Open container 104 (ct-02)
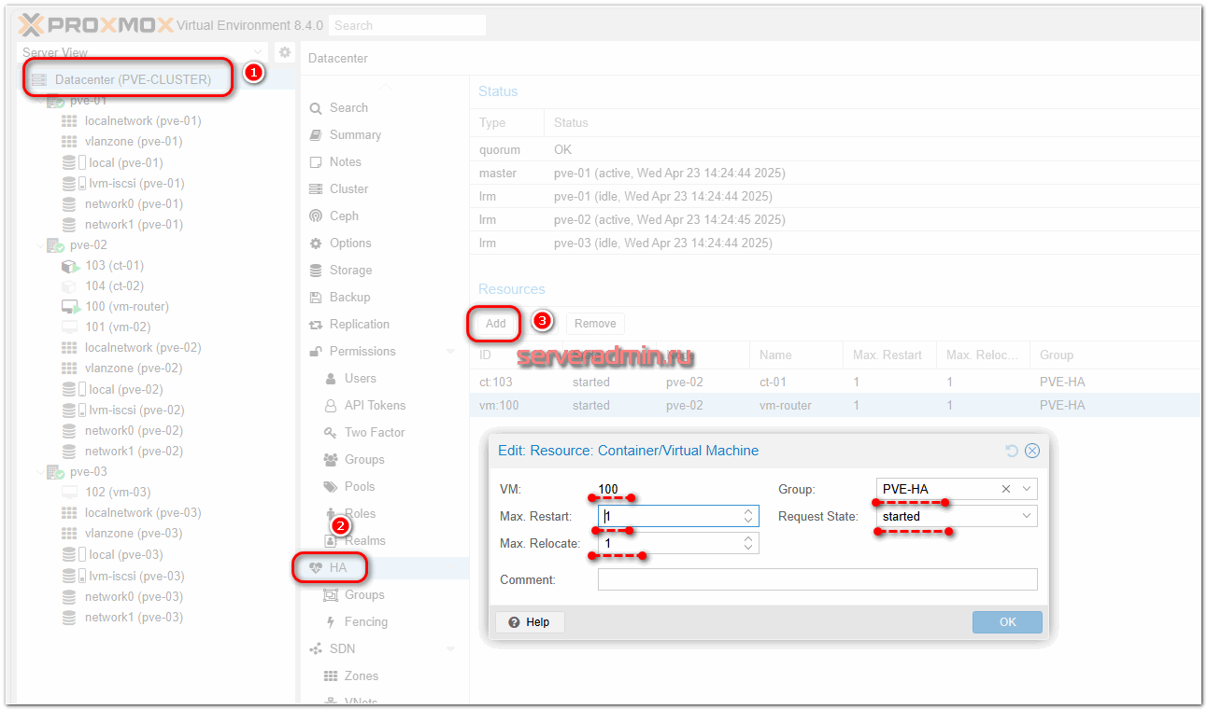Viewport: 1207px width, 710px height. coord(114,285)
